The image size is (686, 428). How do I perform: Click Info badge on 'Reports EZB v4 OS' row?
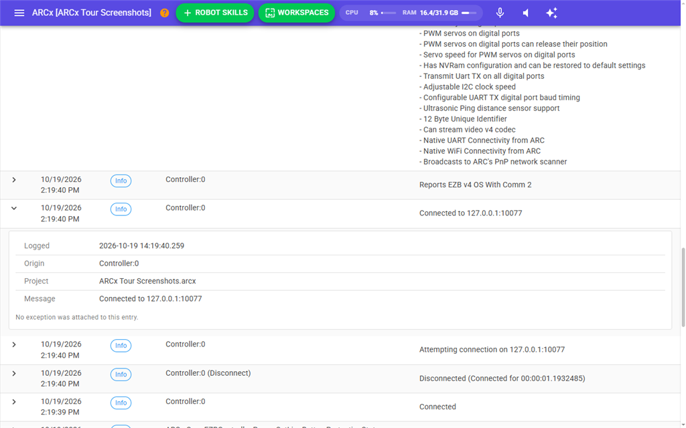point(121,181)
